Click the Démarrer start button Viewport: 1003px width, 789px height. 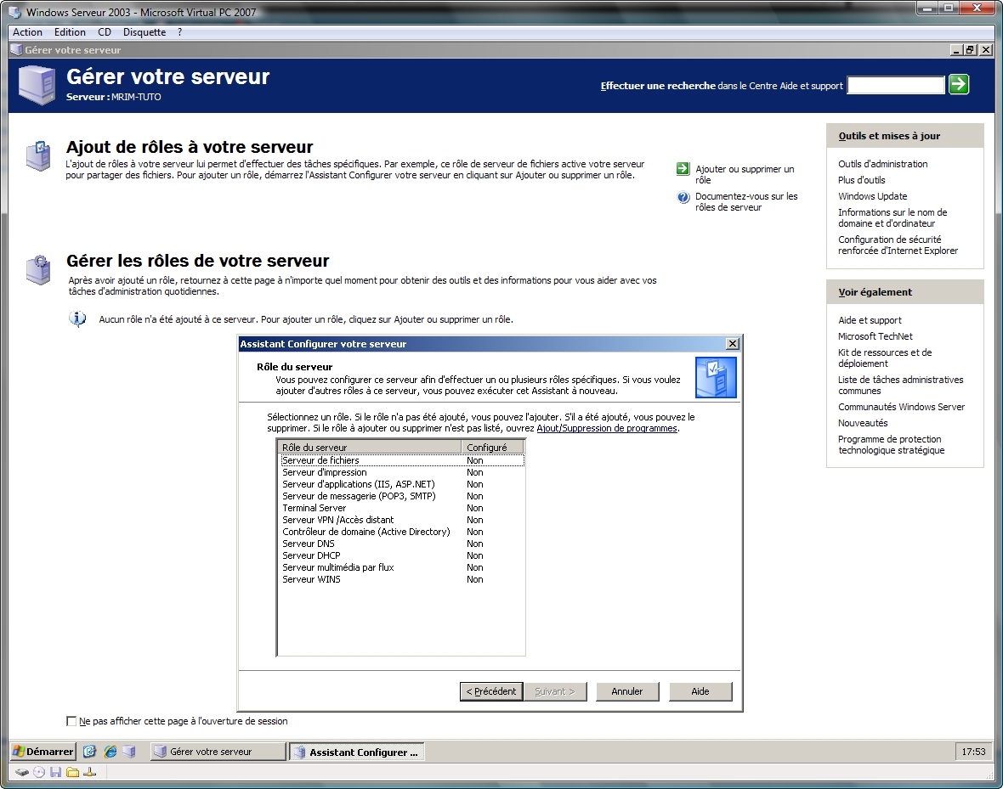click(x=43, y=752)
